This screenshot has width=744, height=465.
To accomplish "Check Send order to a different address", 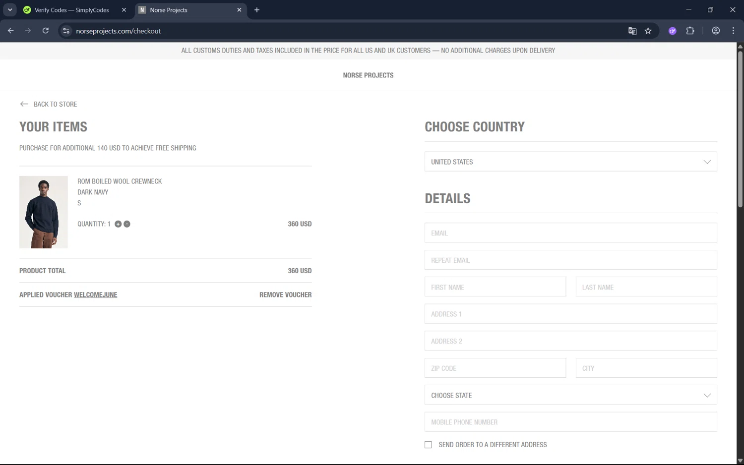I will [x=428, y=445].
